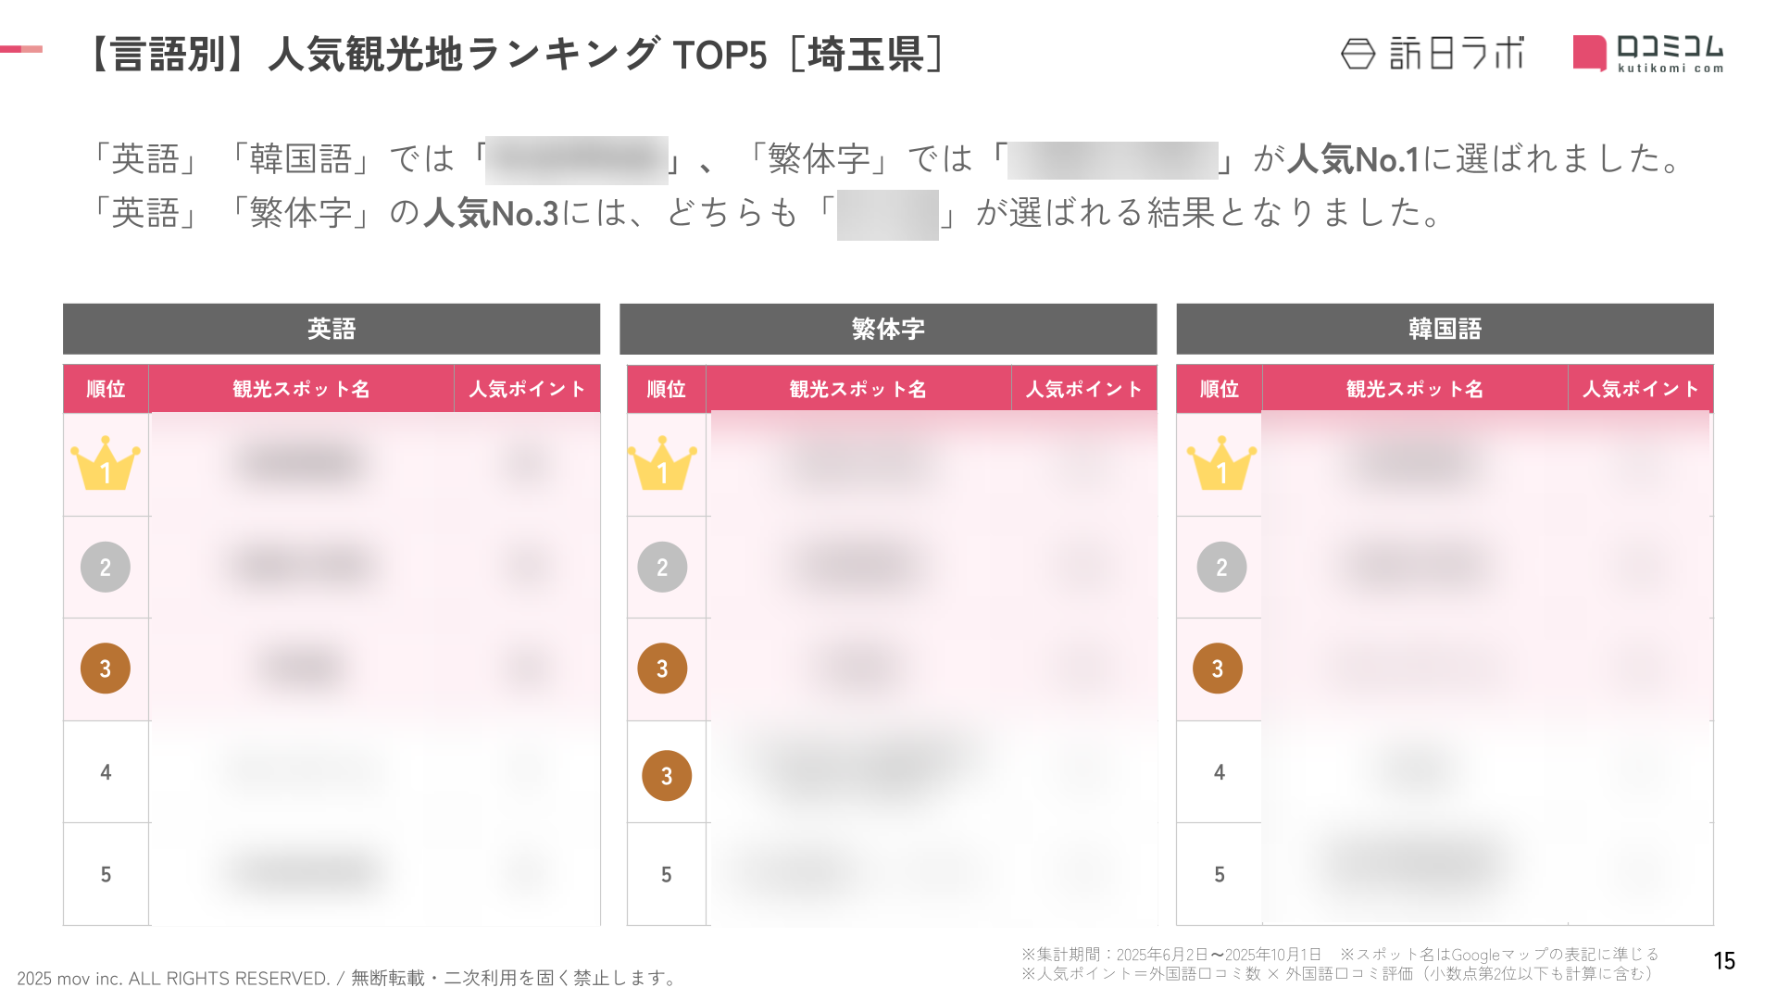This screenshot has height=1000, width=1777.
Task: Select the 韓国語 table header
Action: (1445, 329)
